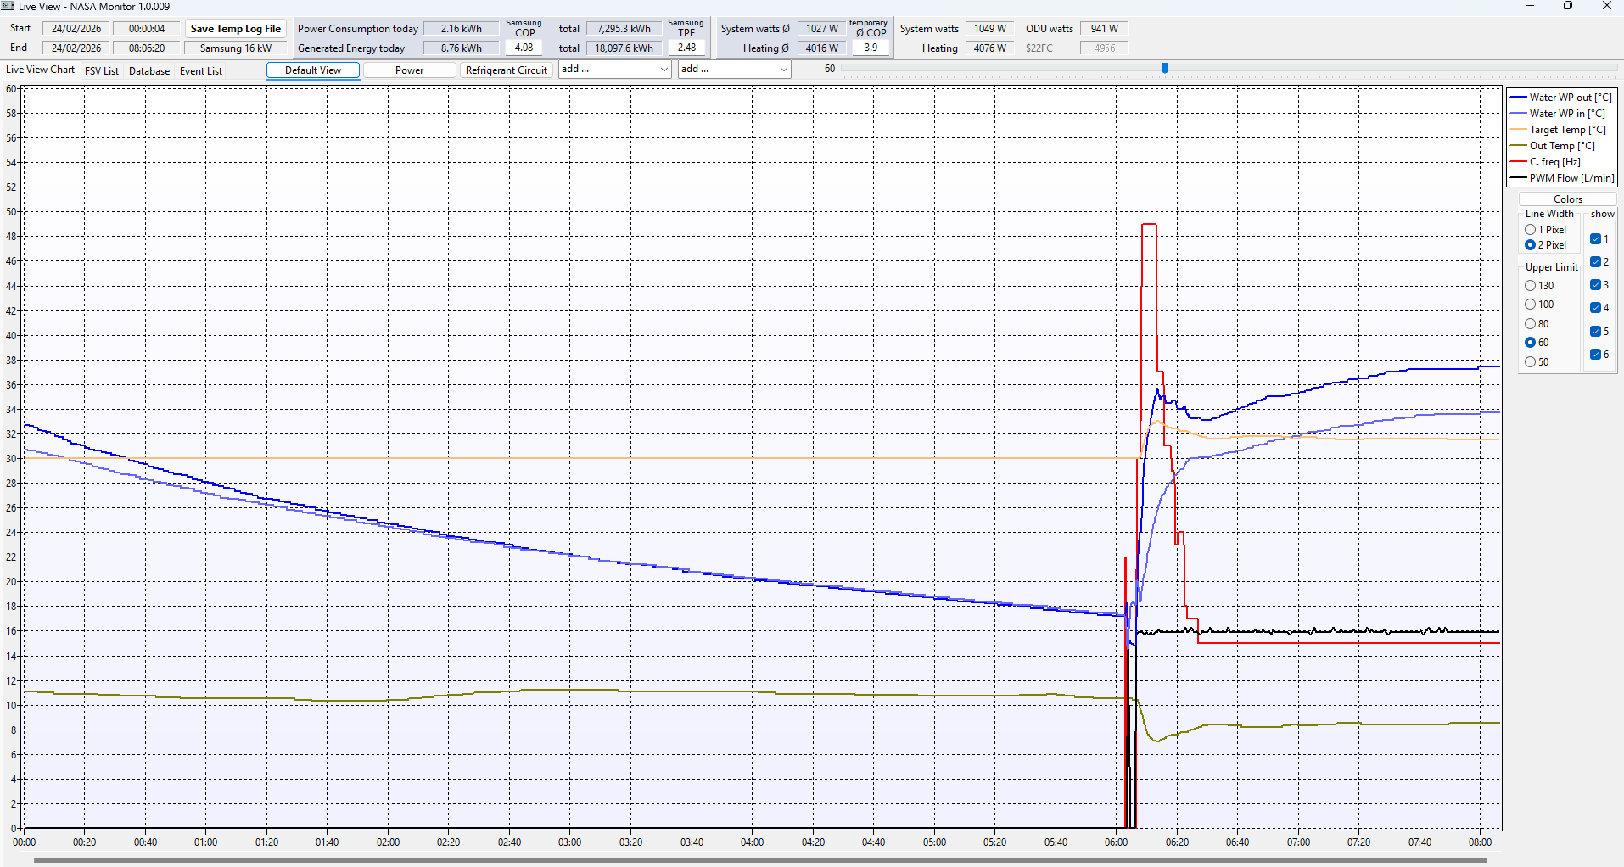The height and width of the screenshot is (867, 1624).
Task: Open the Colors settings button
Action: click(x=1567, y=199)
